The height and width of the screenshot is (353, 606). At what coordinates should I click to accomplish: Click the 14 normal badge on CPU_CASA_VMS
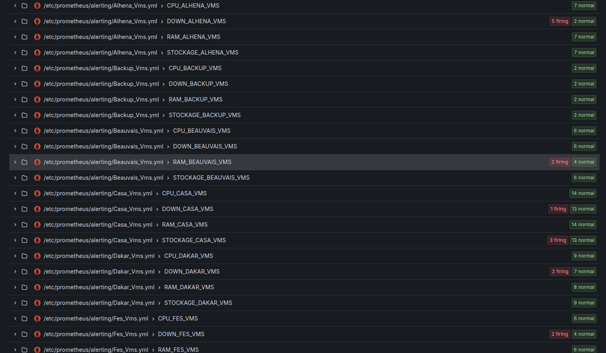tap(583, 193)
